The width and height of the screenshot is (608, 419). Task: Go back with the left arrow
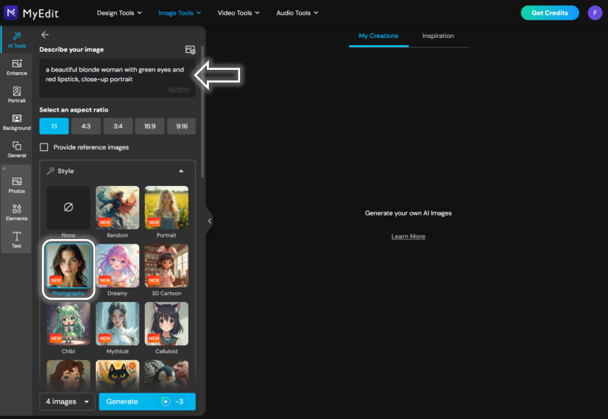click(x=45, y=35)
